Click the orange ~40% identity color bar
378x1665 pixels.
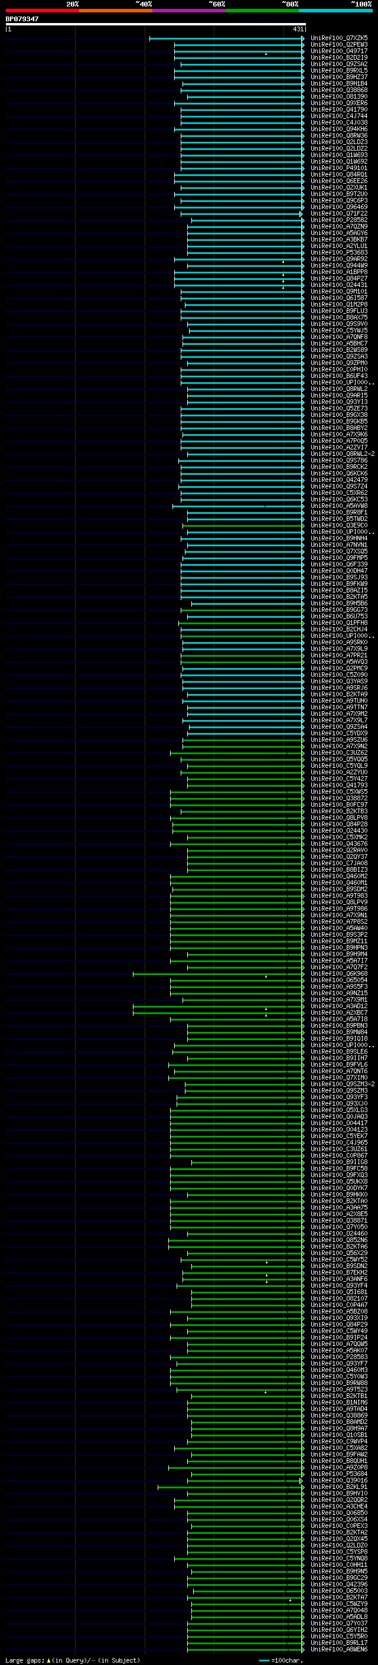(116, 11)
